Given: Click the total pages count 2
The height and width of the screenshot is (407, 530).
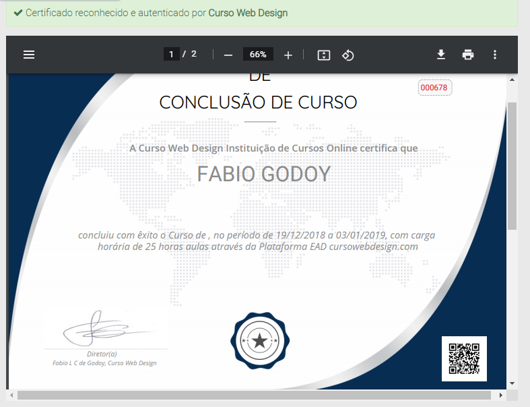Looking at the screenshot, I should pyautogui.click(x=194, y=54).
